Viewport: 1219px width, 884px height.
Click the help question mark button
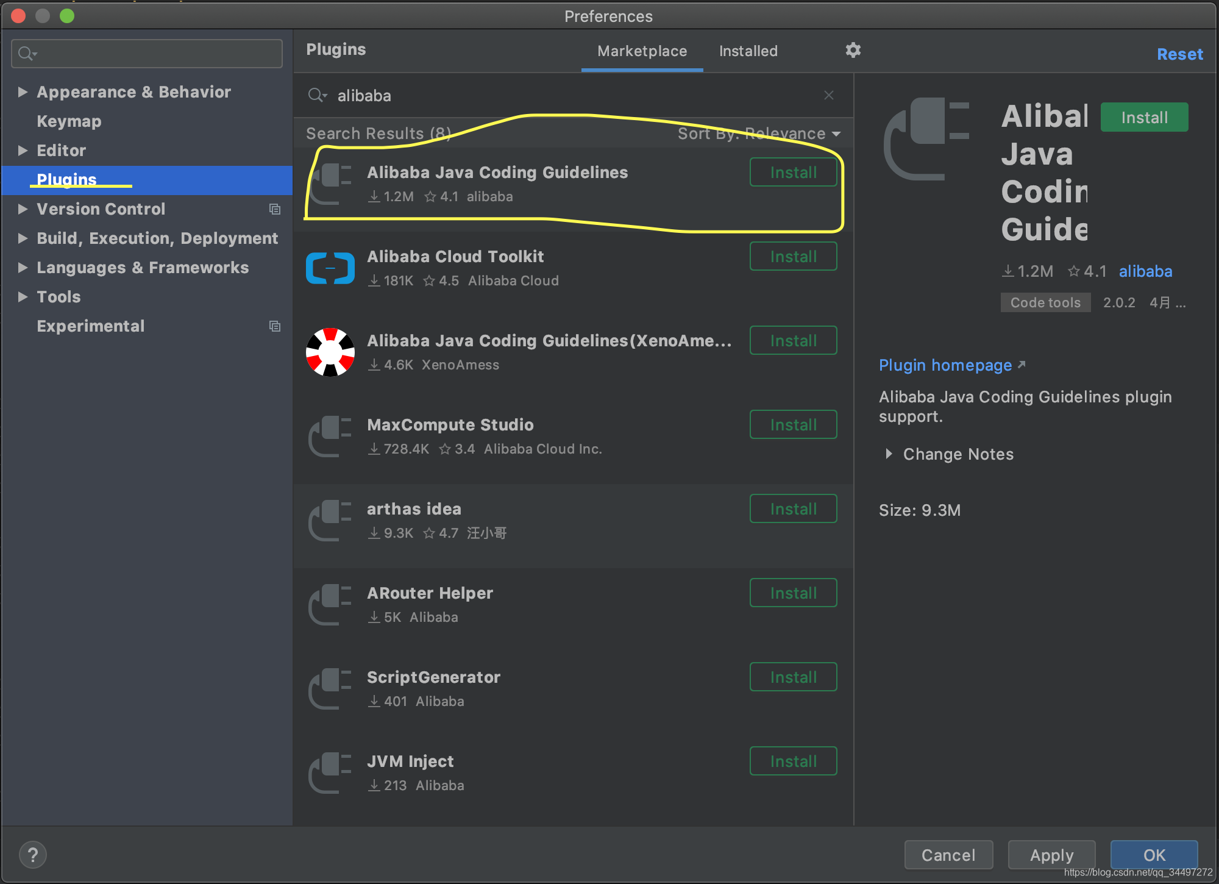pos(33,855)
